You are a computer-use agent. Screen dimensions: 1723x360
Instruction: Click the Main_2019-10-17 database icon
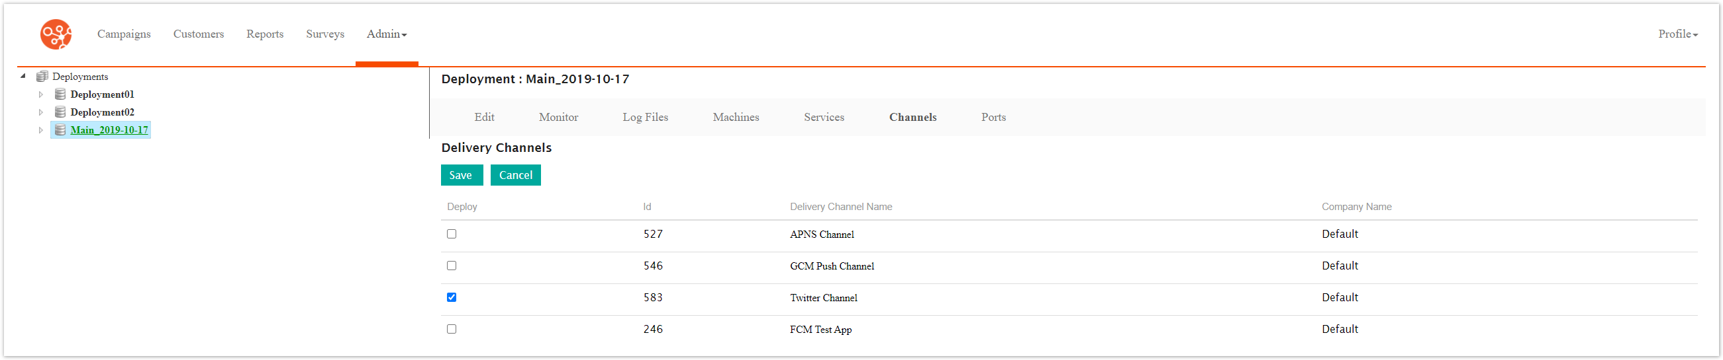coord(60,130)
